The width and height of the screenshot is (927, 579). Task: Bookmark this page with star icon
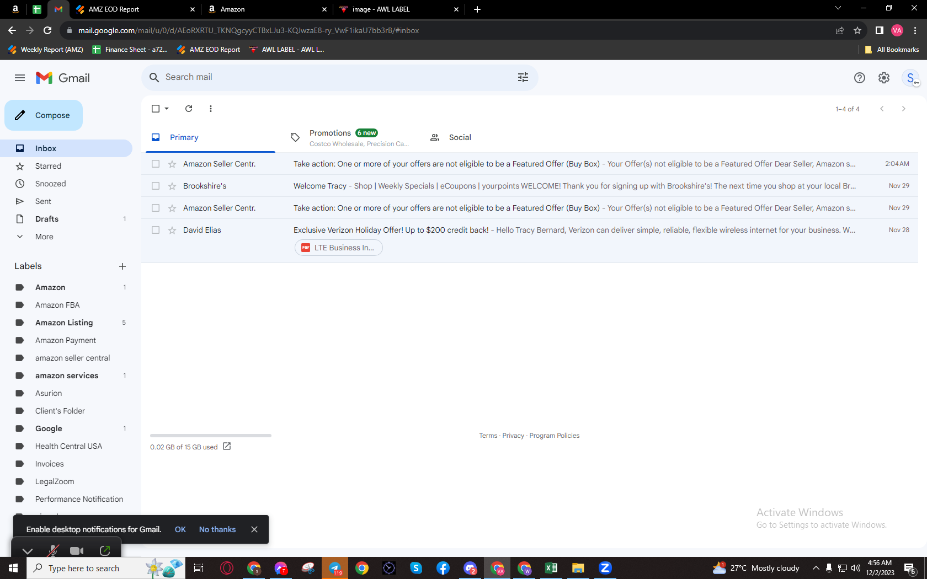857,30
